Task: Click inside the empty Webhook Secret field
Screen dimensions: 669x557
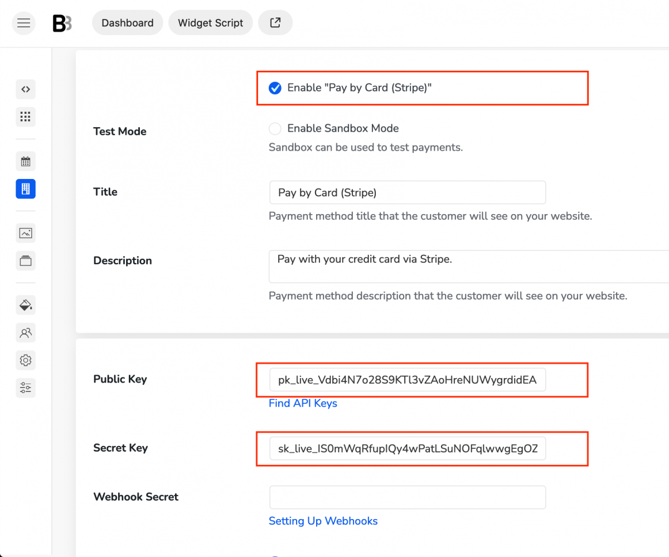Action: 407,497
